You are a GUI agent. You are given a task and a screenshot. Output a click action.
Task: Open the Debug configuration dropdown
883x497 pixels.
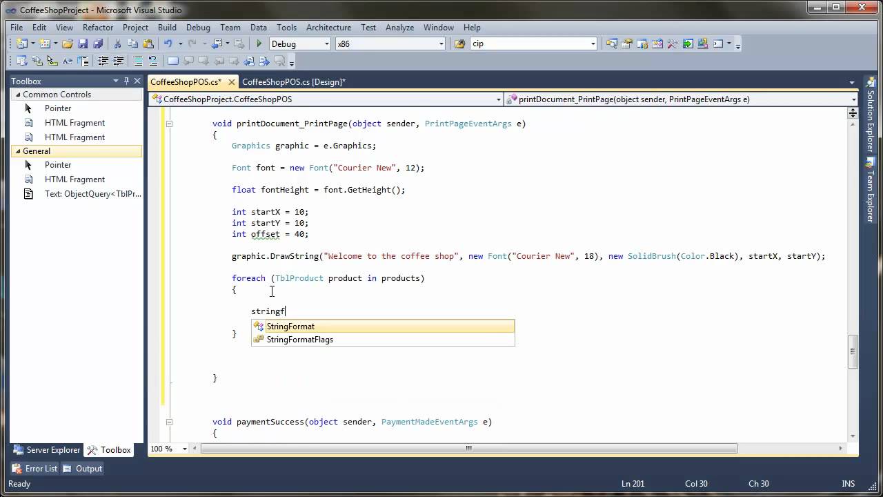pos(326,43)
